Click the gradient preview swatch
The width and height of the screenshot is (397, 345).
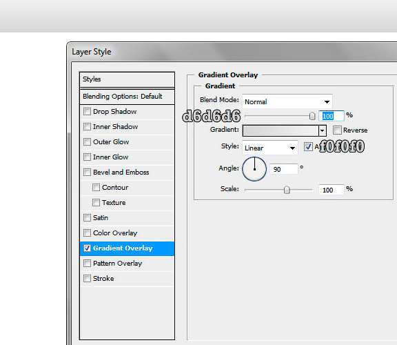click(x=281, y=131)
